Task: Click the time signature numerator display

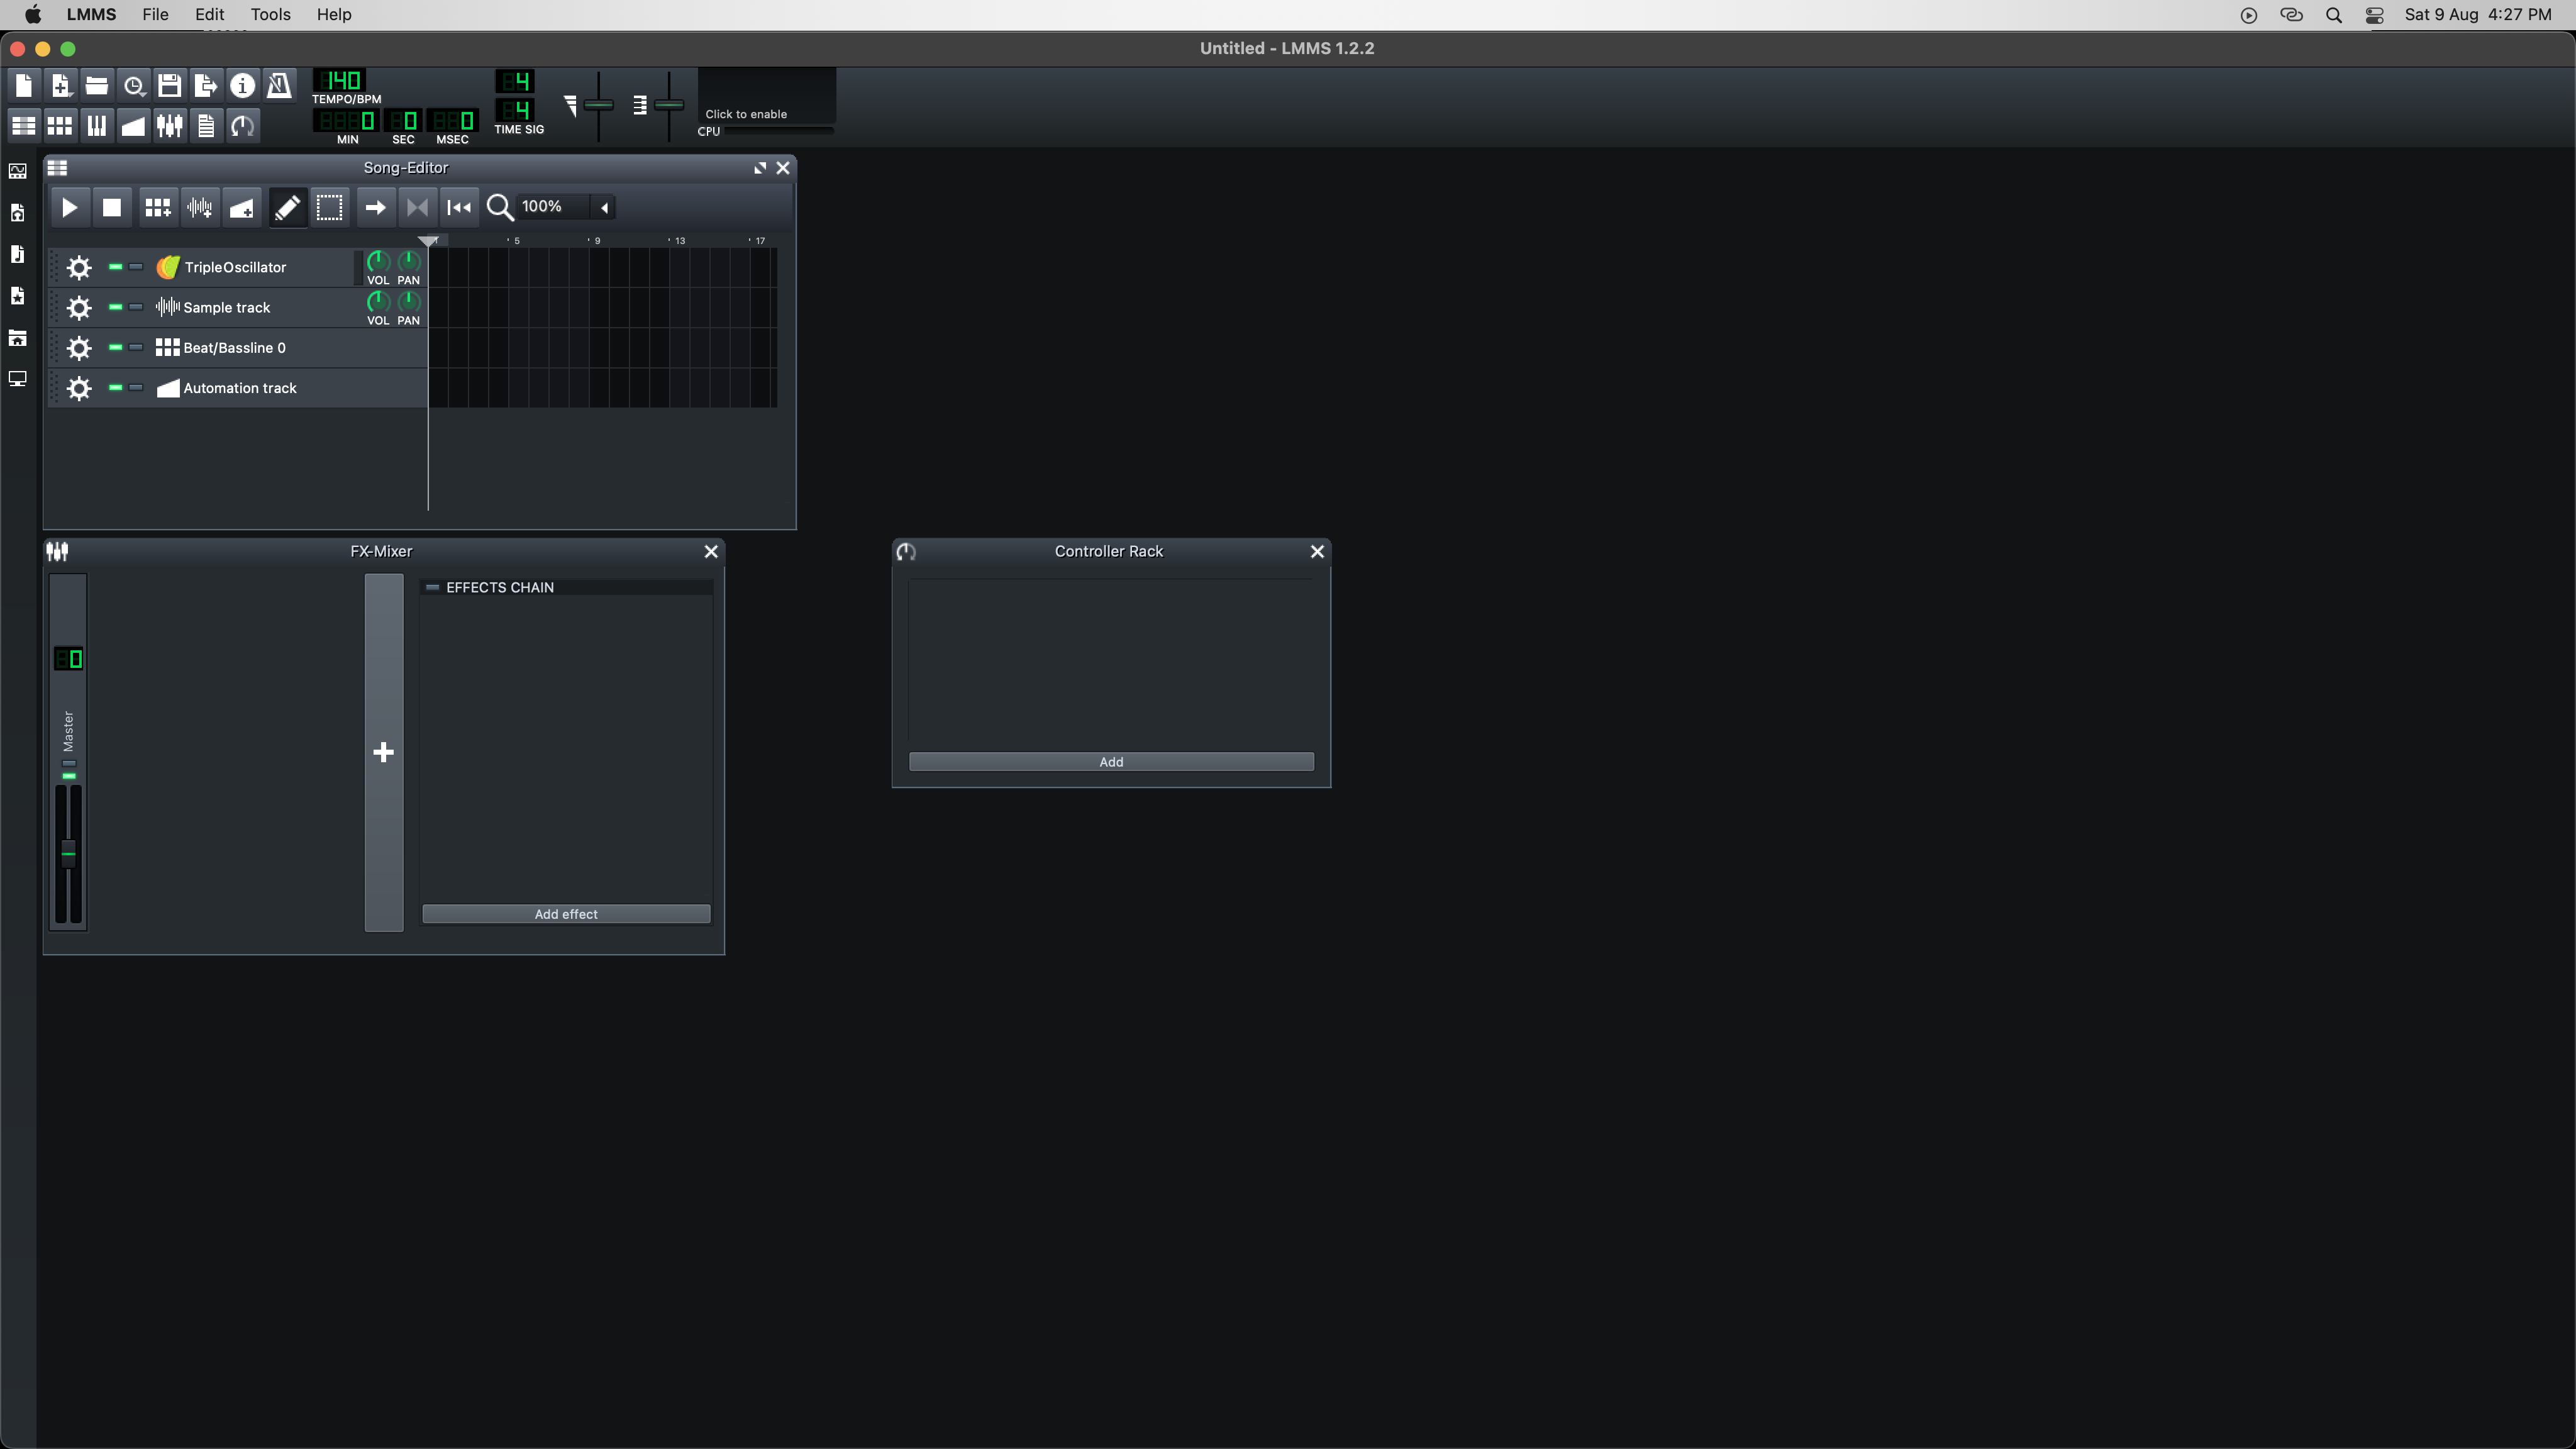Action: (x=515, y=81)
